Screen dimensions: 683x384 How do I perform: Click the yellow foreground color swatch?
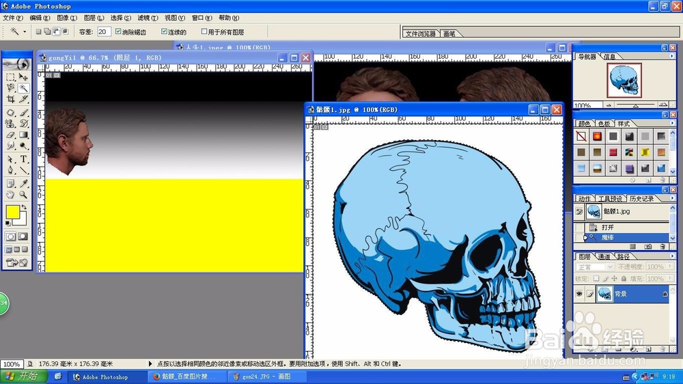12,212
